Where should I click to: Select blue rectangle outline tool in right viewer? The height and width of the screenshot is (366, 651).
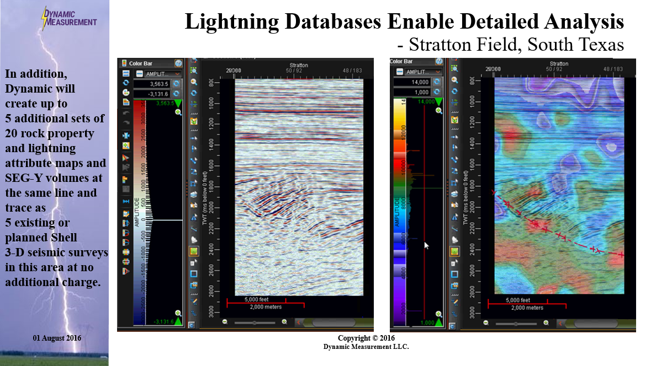[x=454, y=274]
